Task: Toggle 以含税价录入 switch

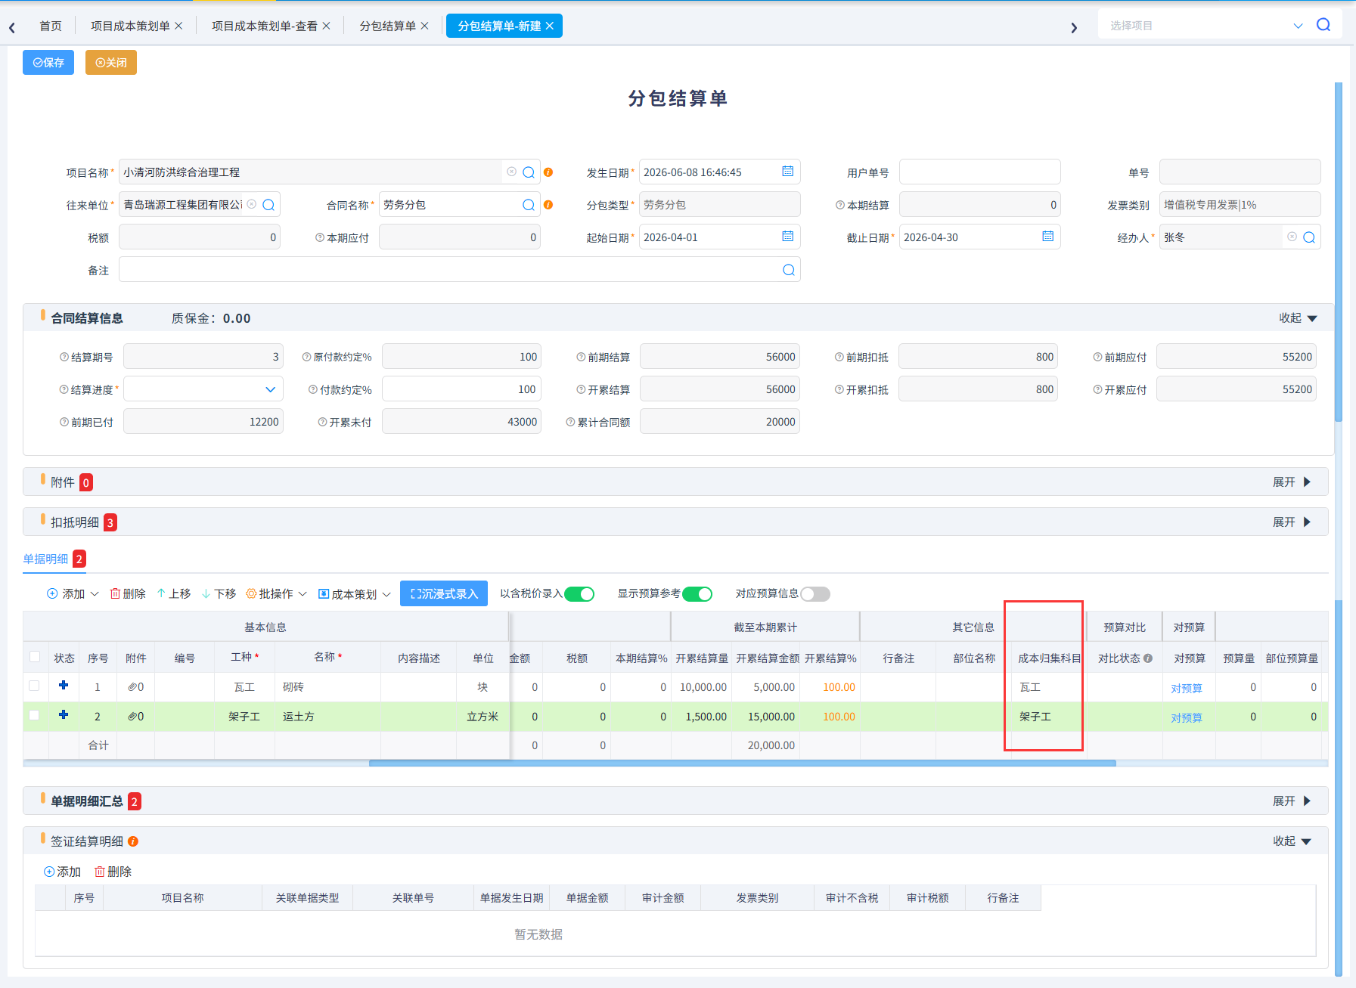Action: coord(579,594)
